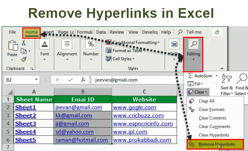Click the formula bar input field
The height and width of the screenshot is (151, 248).
pos(137,80)
